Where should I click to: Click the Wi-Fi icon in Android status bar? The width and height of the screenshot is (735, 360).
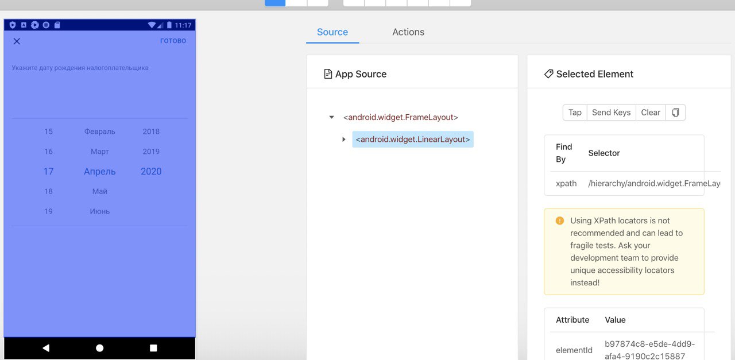click(152, 25)
